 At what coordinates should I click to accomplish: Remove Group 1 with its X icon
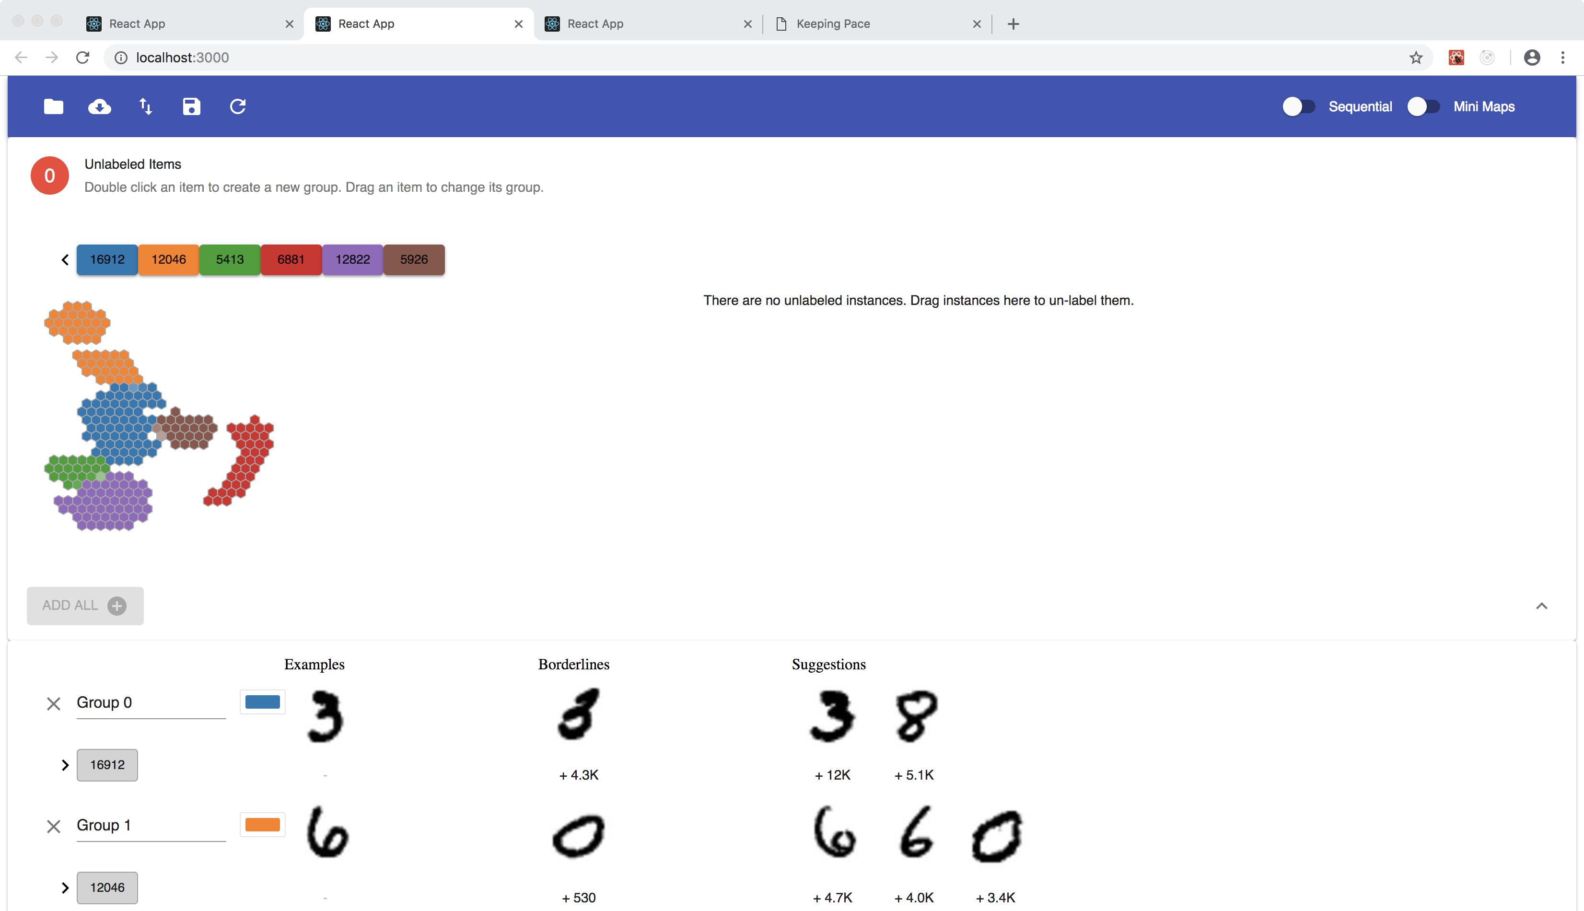[54, 827]
